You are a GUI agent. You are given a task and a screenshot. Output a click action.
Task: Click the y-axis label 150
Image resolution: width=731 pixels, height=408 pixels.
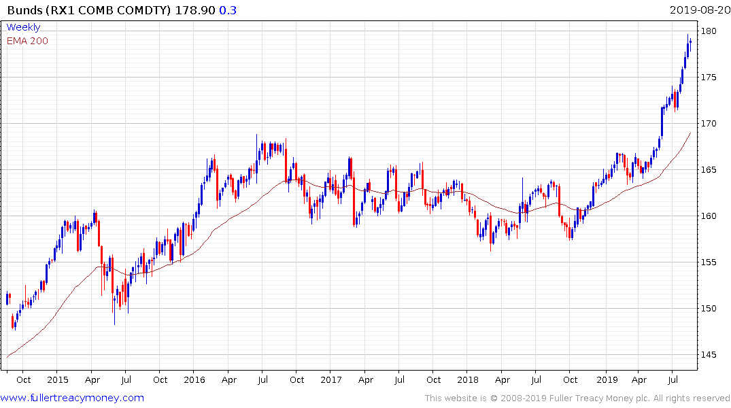tap(709, 308)
